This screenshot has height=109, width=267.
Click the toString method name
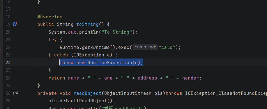tap(87, 24)
